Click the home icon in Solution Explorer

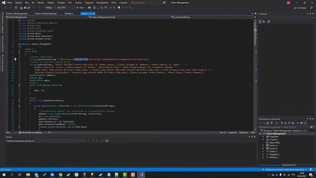coord(268,123)
